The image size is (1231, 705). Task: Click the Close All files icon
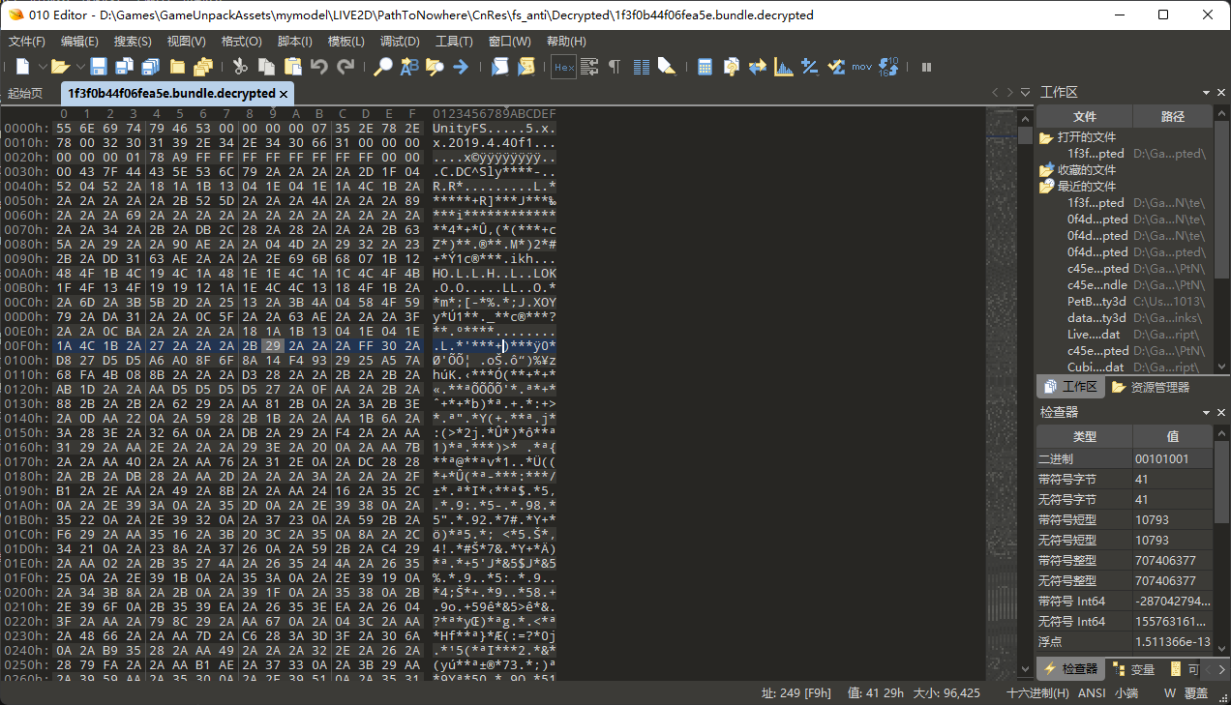tap(203, 67)
